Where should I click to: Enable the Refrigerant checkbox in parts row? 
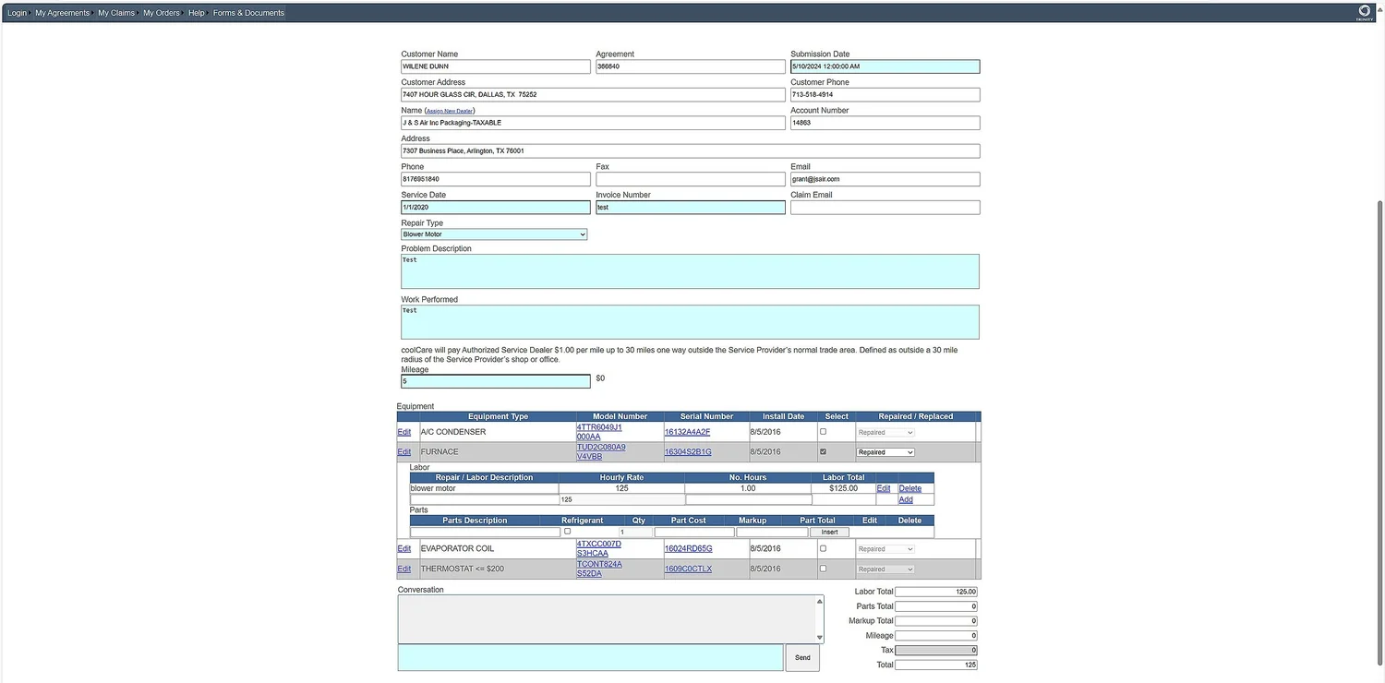[567, 531]
